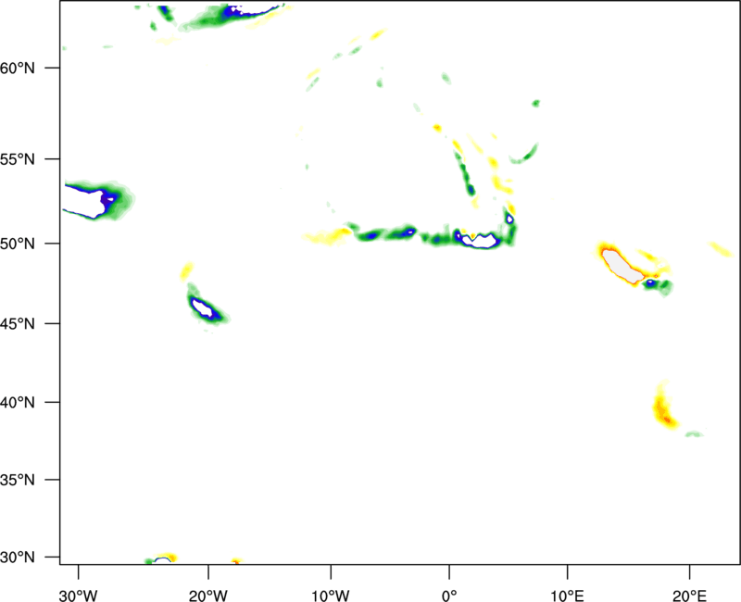The height and width of the screenshot is (602, 741).
Task: Click the 20°W longitude label
Action: point(207,596)
